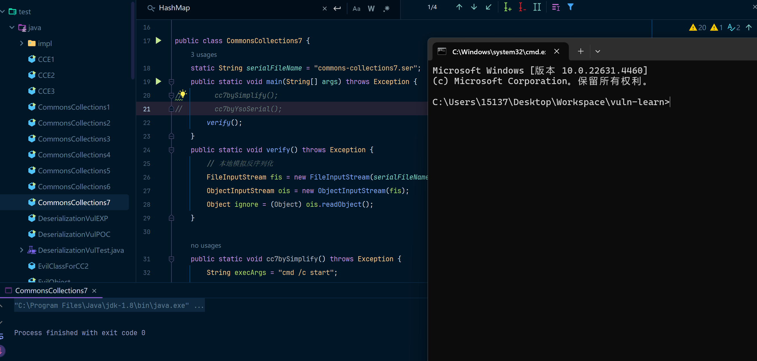The image size is (757, 361).
Task: Click line number 21 in gutter
Action: point(147,109)
